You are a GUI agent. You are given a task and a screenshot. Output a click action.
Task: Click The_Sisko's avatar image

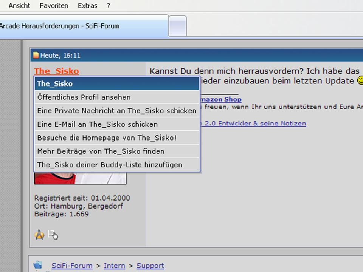coord(80,178)
